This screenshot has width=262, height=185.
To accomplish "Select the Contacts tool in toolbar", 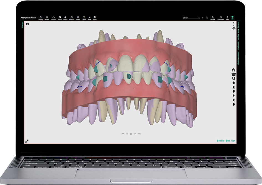I will [x=53, y=18].
